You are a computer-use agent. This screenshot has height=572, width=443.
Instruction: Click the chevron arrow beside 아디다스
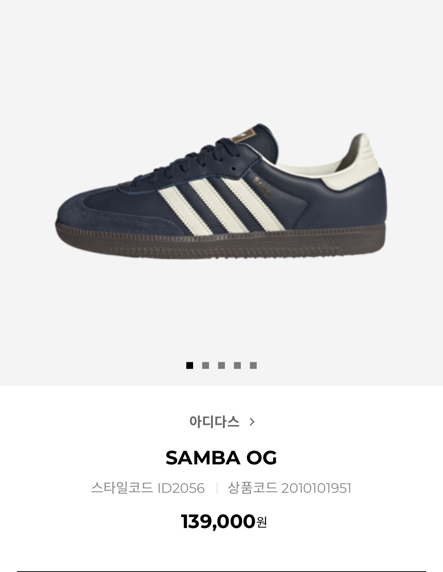[252, 422]
